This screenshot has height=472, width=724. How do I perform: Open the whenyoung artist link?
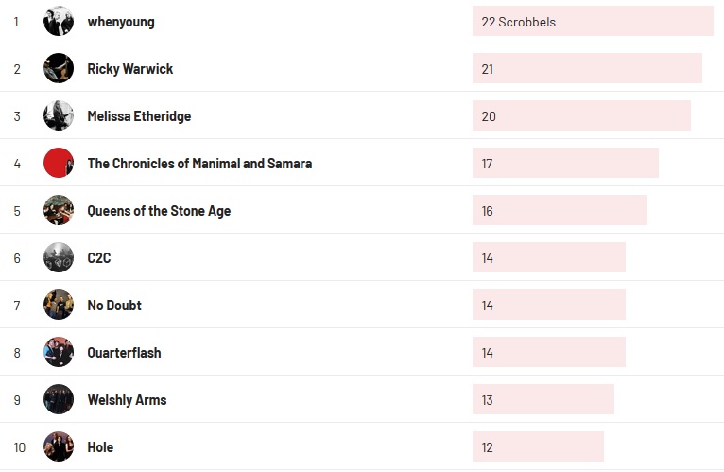coord(121,22)
